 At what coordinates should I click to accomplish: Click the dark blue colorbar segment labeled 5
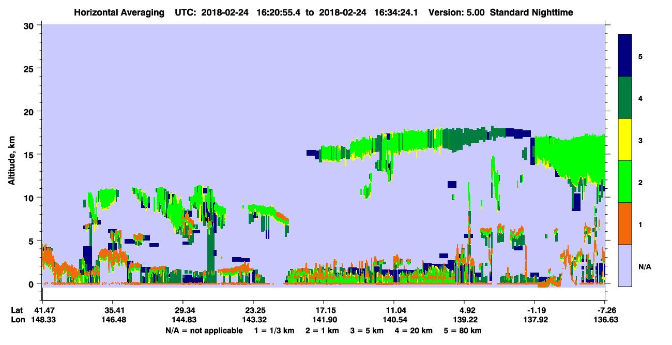point(625,56)
